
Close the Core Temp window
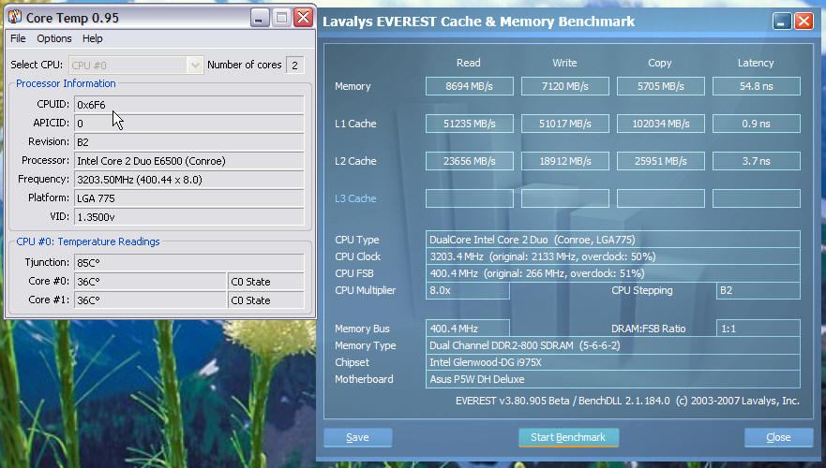[304, 18]
